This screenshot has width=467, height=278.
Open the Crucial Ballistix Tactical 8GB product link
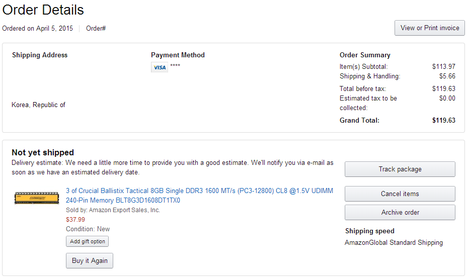pyautogui.click(x=199, y=196)
